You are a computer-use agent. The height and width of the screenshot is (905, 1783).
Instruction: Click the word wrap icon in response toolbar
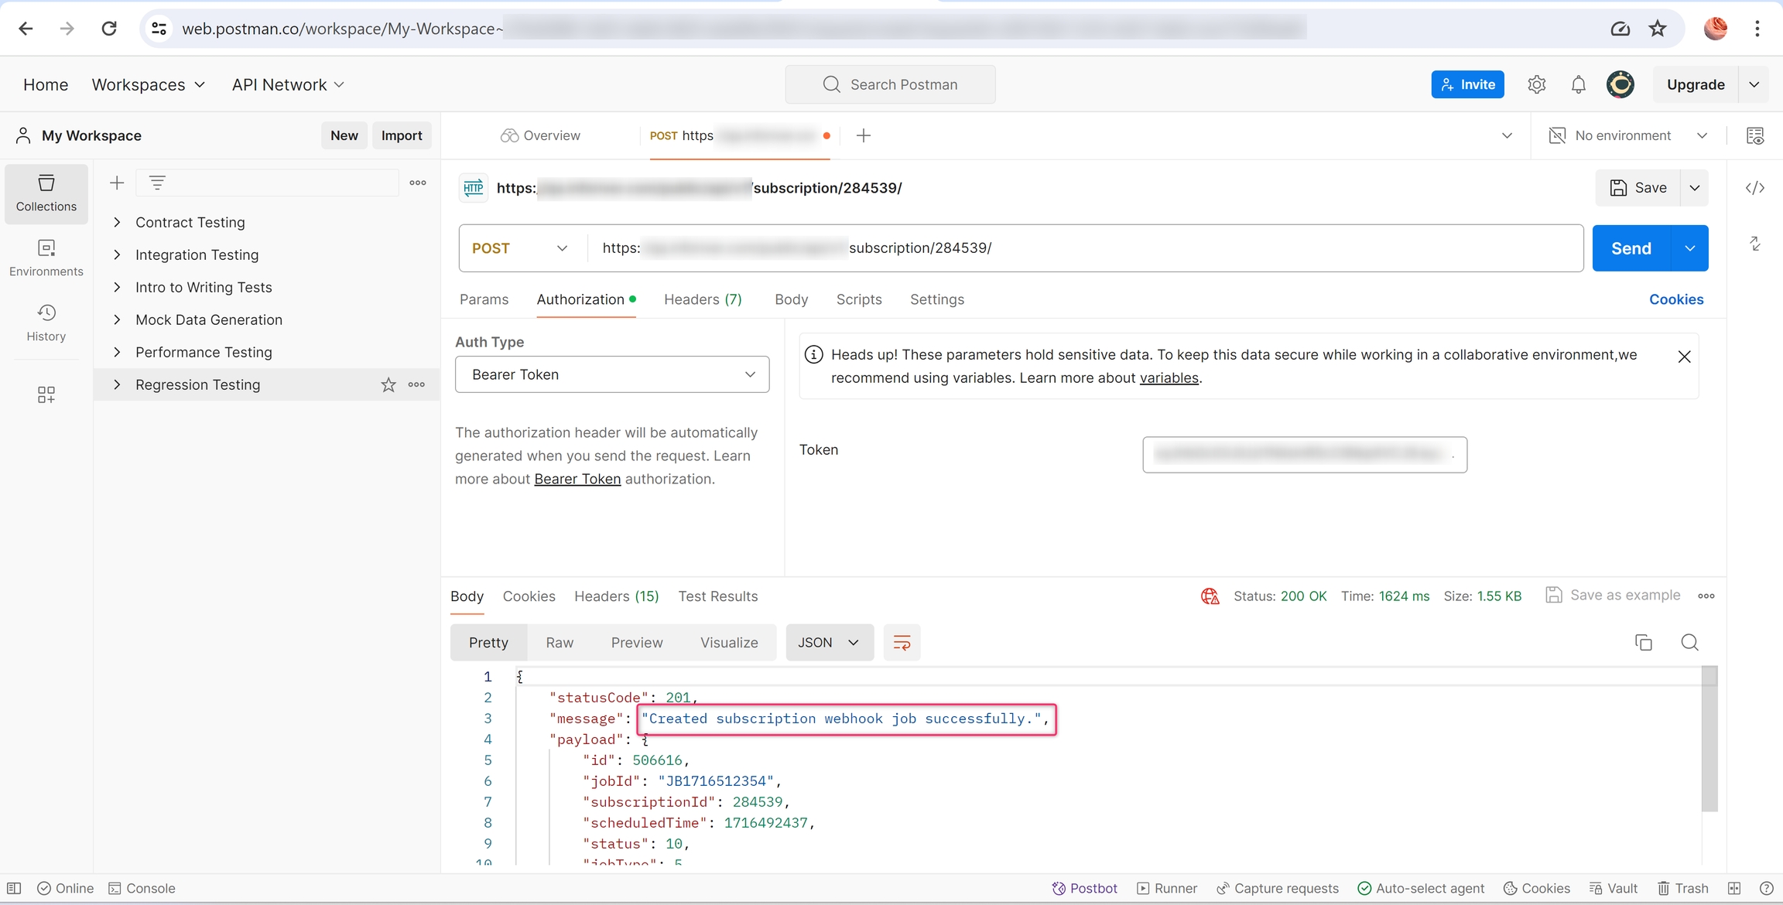pyautogui.click(x=902, y=643)
